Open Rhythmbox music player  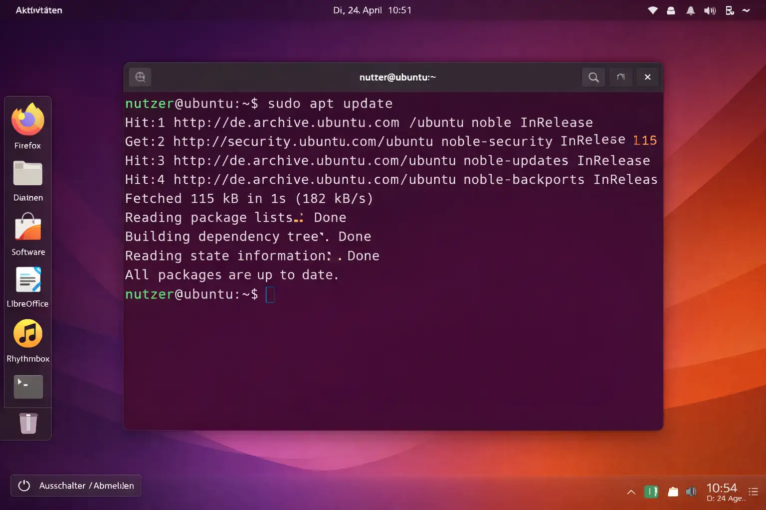pos(27,334)
